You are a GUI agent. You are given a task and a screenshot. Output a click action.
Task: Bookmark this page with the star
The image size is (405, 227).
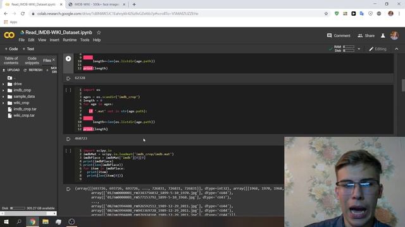(326, 14)
